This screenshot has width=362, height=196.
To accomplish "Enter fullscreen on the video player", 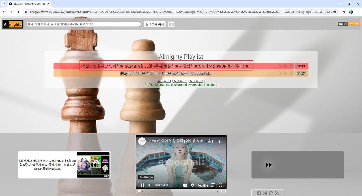I will click(220, 185).
